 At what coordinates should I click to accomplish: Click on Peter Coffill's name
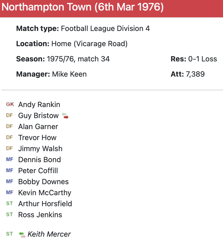38,171
